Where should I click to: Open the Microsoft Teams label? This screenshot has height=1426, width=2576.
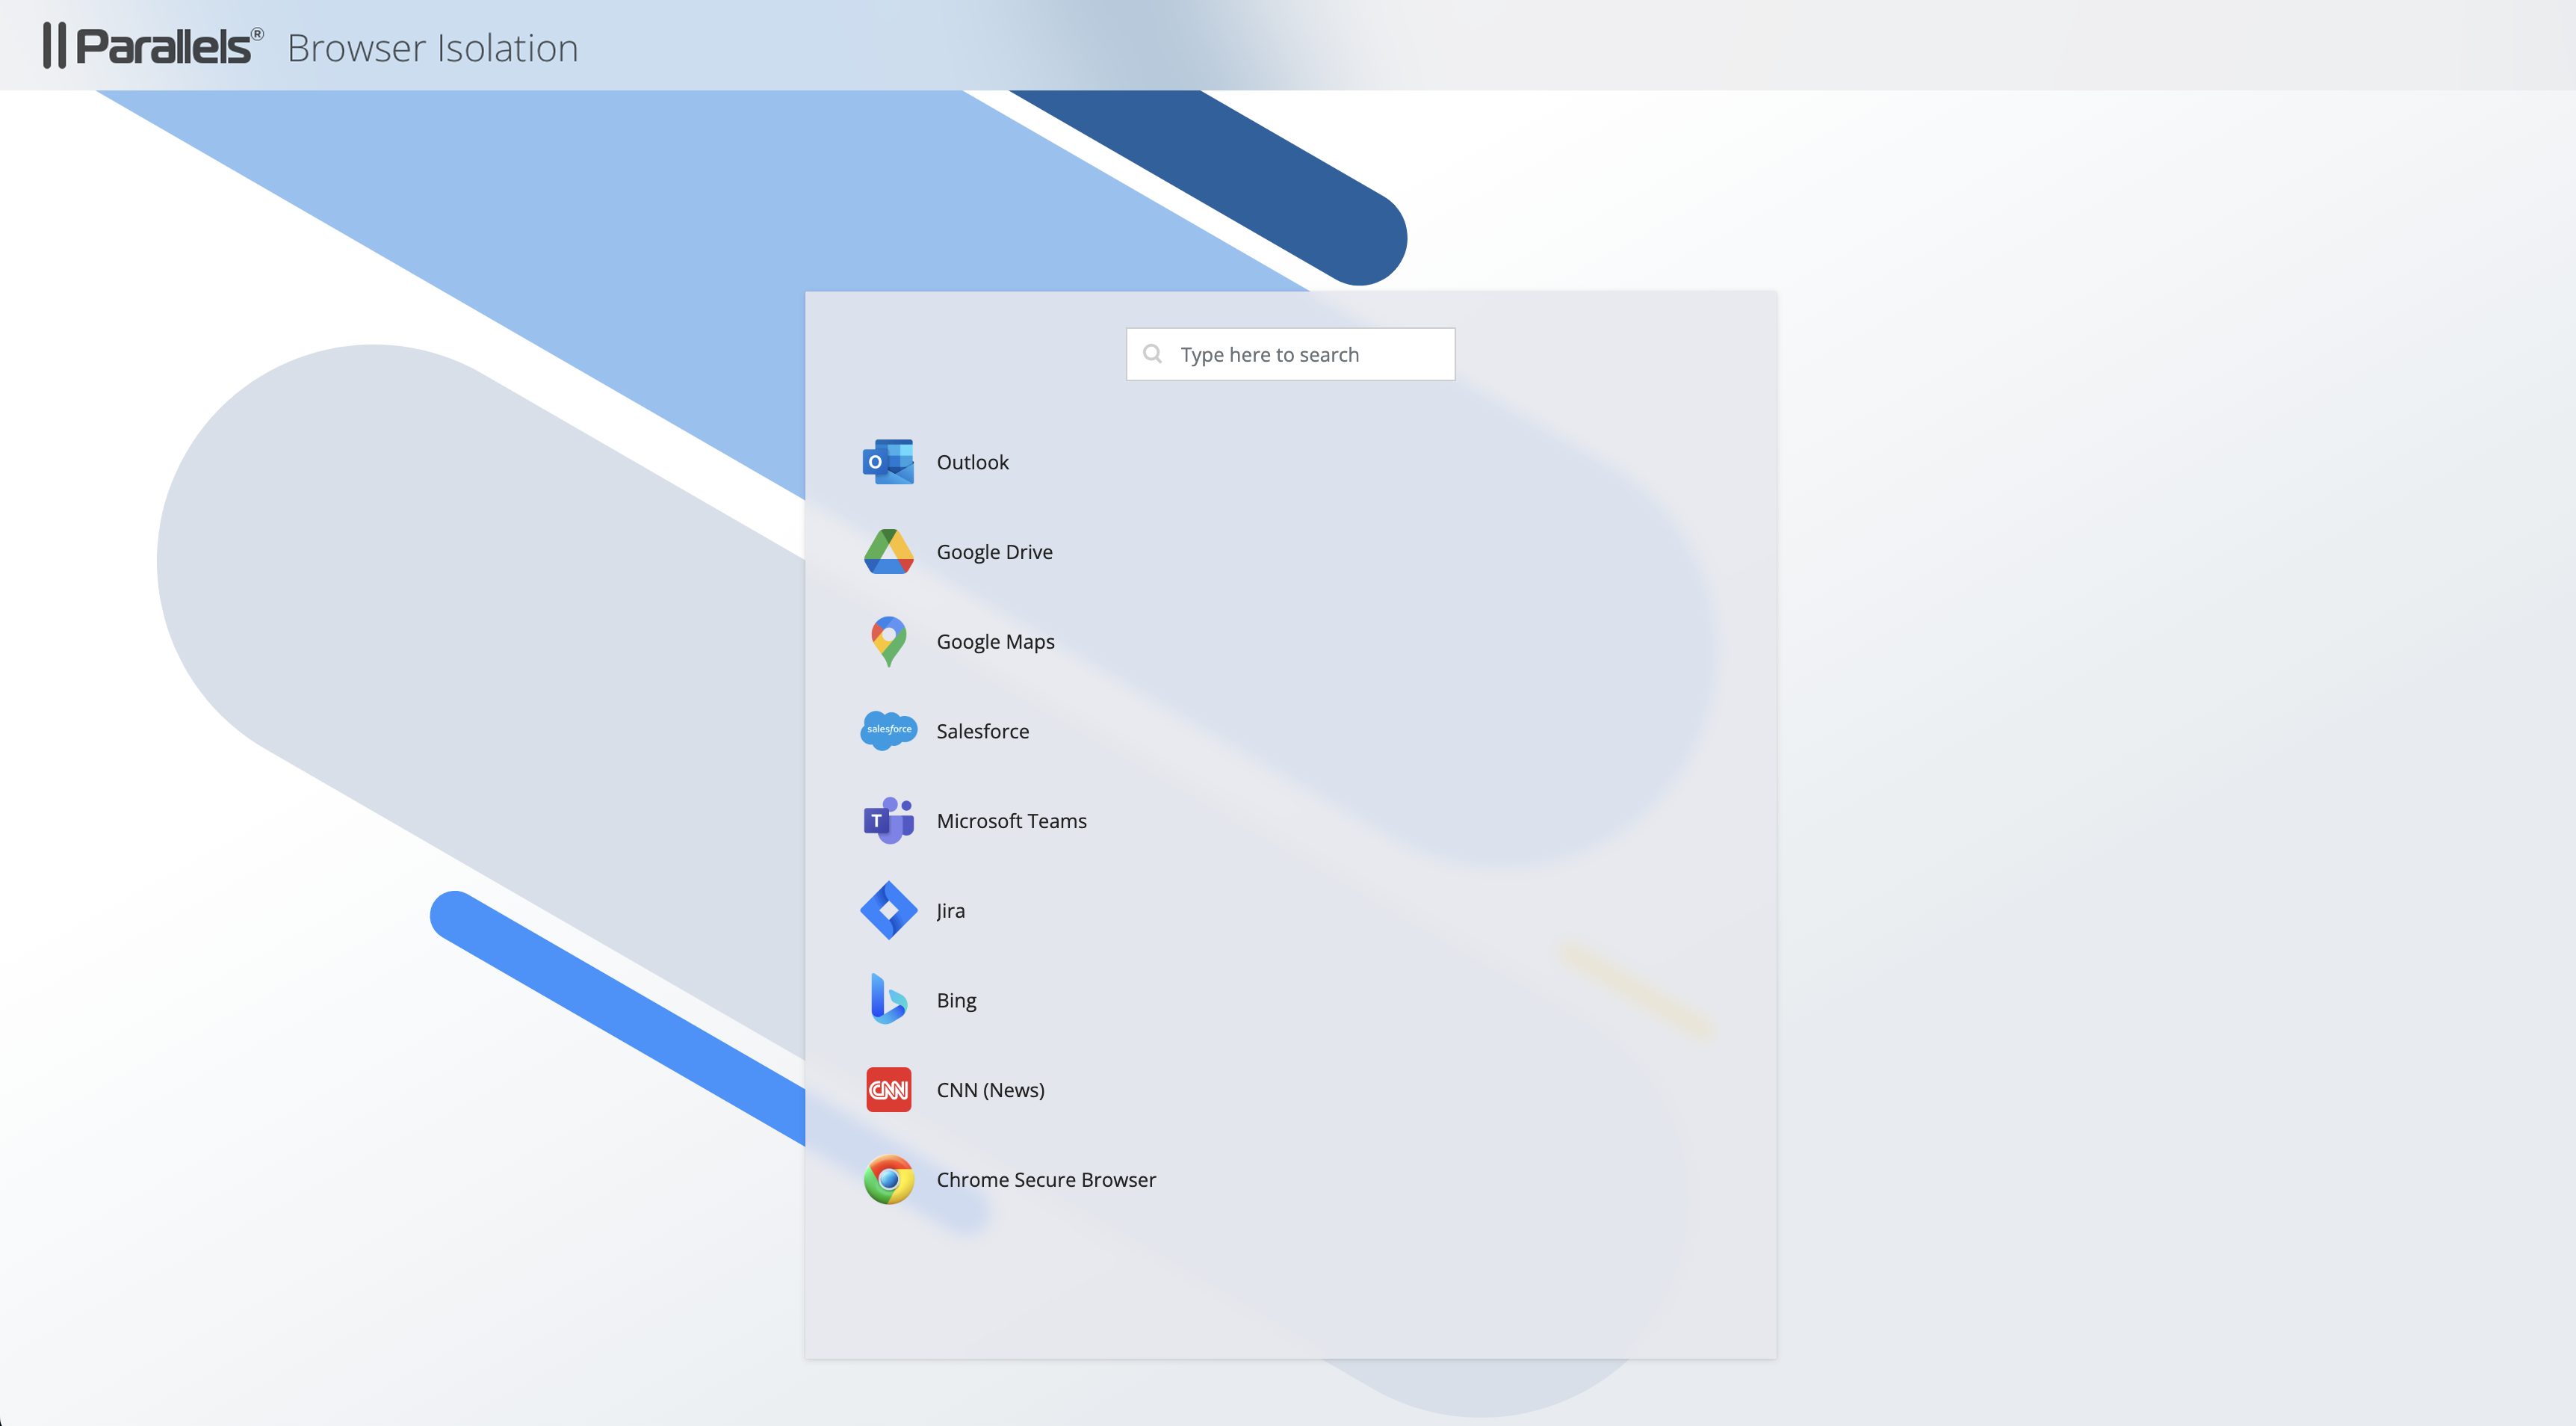pyautogui.click(x=1011, y=821)
